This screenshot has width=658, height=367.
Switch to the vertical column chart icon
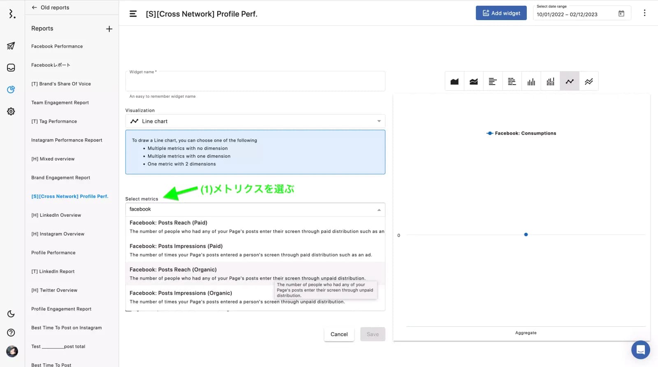click(x=531, y=81)
